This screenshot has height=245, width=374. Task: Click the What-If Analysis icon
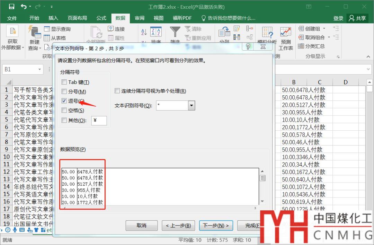pos(267,32)
